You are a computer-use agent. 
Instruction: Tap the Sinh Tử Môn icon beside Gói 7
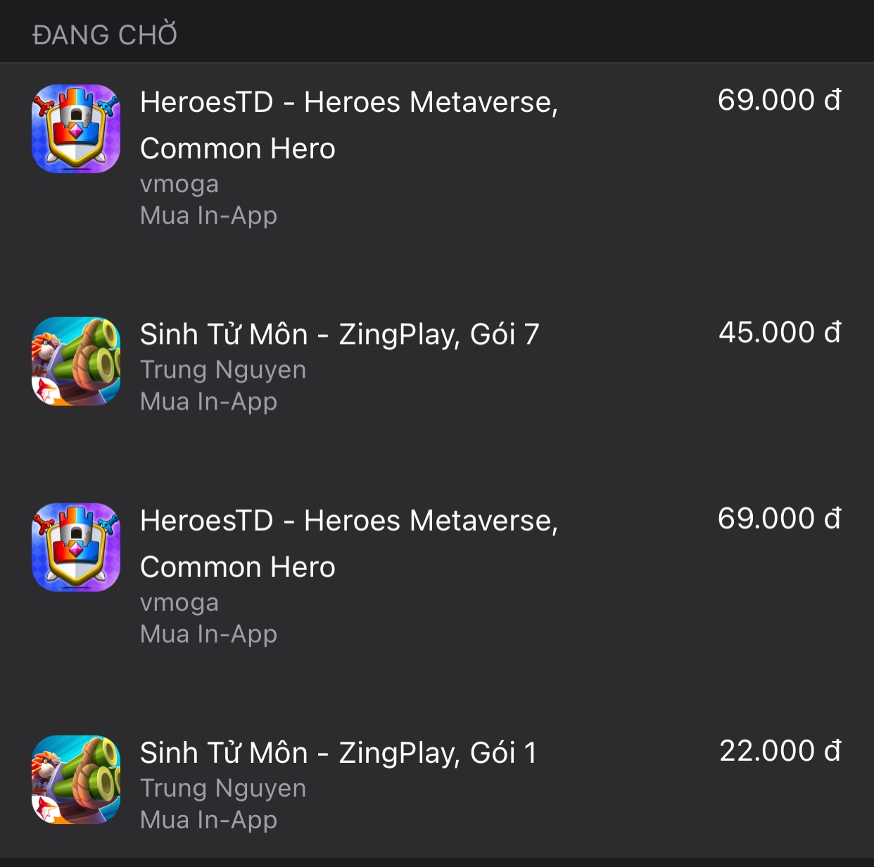coord(76,361)
